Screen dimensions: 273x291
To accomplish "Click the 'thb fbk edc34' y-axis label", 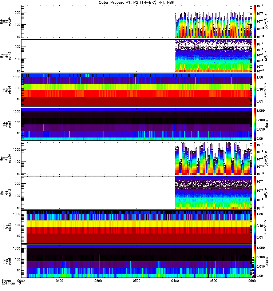I will click(7, 90).
